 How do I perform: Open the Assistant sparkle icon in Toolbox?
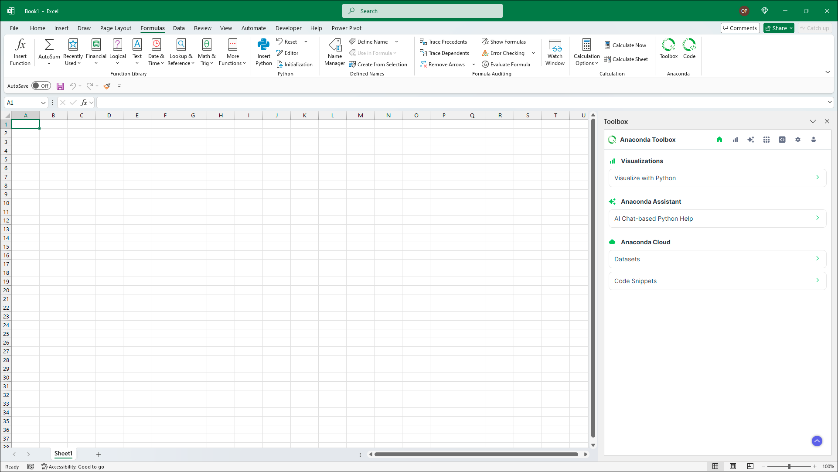coord(751,140)
